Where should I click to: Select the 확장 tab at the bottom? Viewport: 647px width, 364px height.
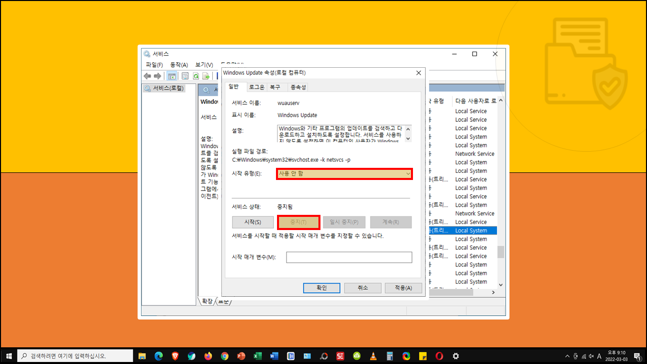point(207,301)
